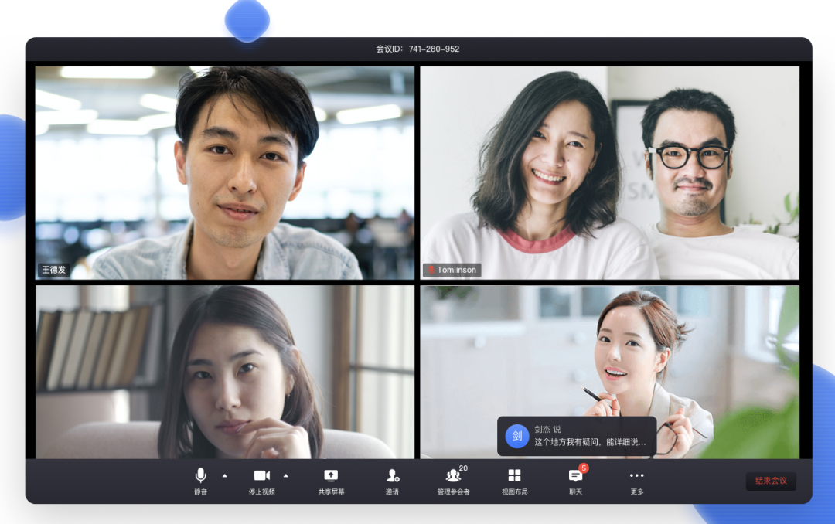Open the 聊天 chat with 5 unread
This screenshot has height=524, width=835.
click(576, 481)
